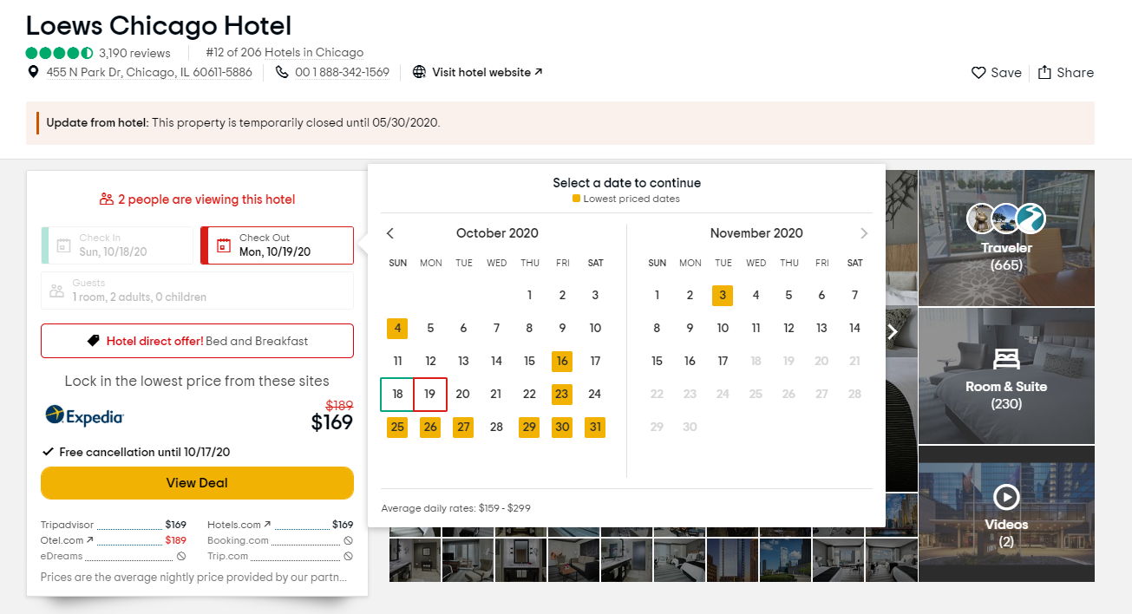
Task: Show next photo with carousel arrow
Action: [x=892, y=331]
